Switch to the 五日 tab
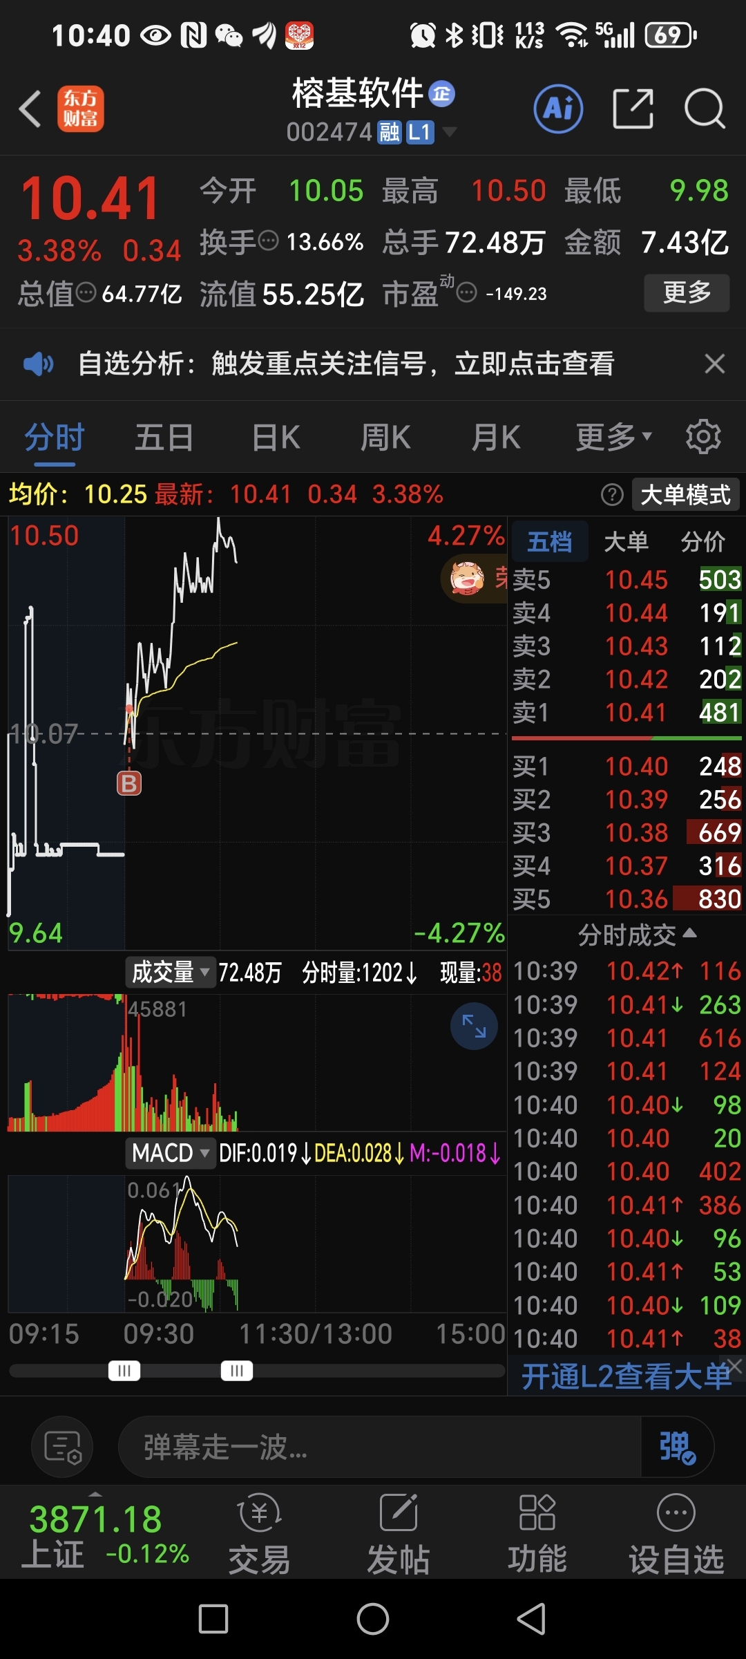 [x=164, y=437]
